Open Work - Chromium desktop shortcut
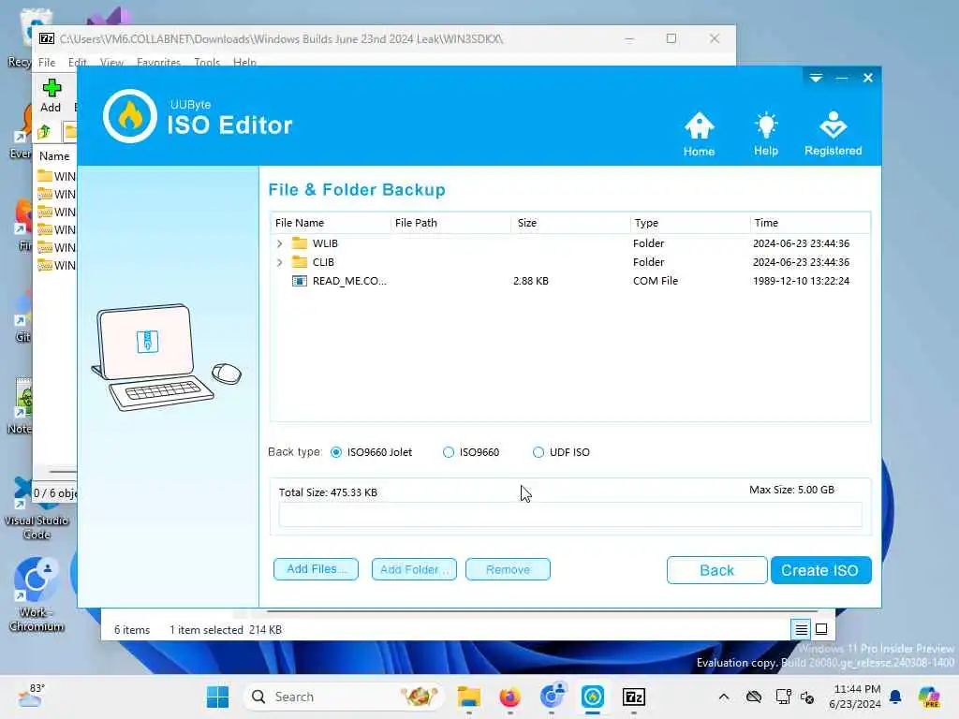Image resolution: width=959 pixels, height=719 pixels. (x=37, y=594)
